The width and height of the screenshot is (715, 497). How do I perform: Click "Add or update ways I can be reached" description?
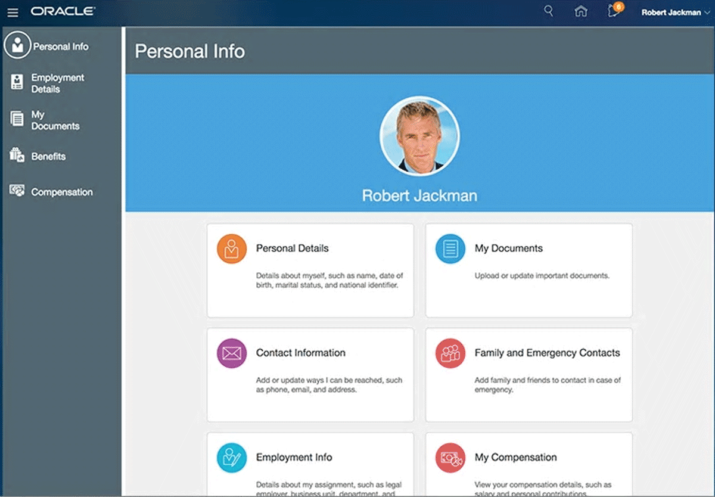329,385
